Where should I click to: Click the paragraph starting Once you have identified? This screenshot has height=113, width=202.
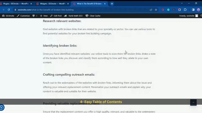point(99,58)
